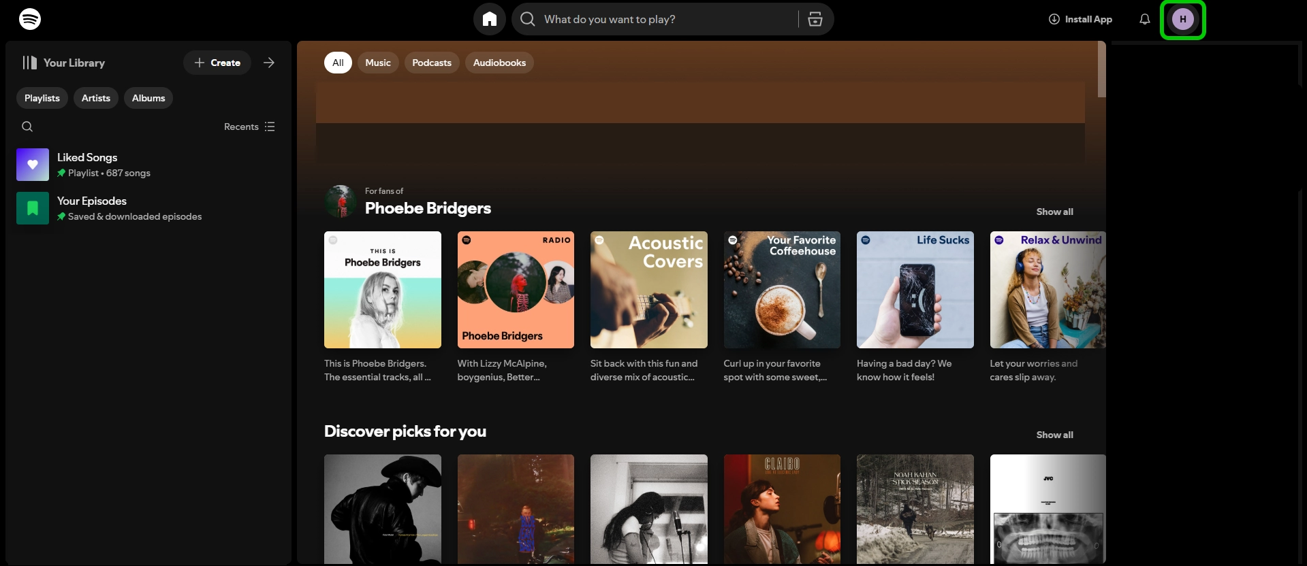Show all Discover picks for you

[x=1054, y=435]
